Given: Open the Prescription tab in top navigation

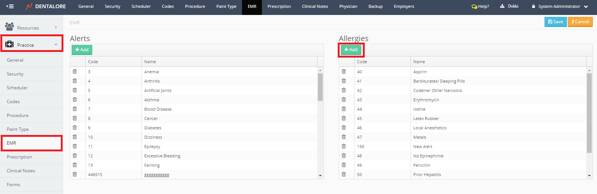Looking at the screenshot, I should click(279, 6).
